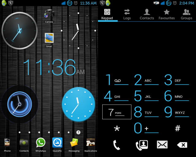The image size is (196, 157).
Task: Open QuickPic gallery app
Action: click(57, 144)
